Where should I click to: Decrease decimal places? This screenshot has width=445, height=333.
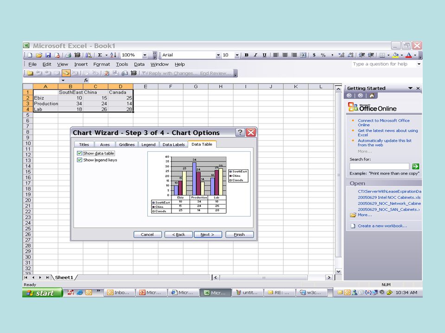coord(350,55)
